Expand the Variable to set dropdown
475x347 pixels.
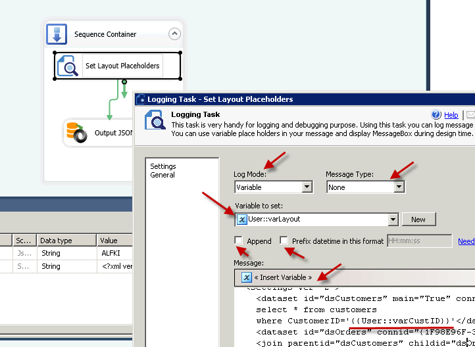(x=393, y=220)
